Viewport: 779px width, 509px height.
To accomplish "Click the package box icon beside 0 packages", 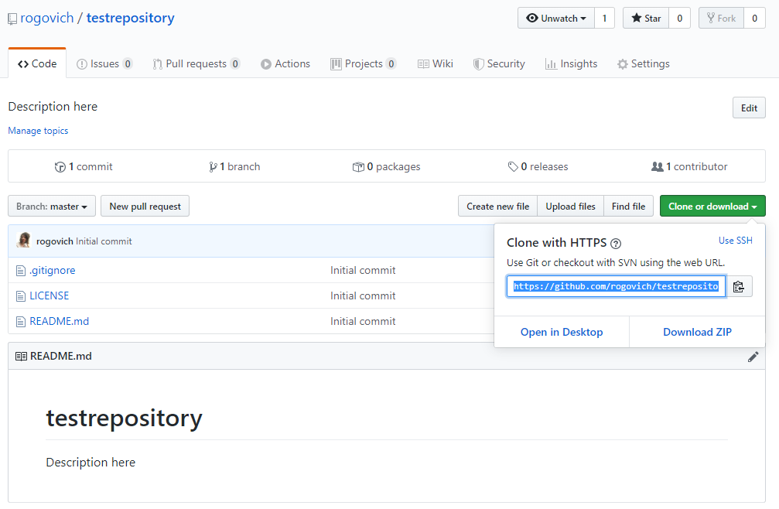I will tap(358, 167).
